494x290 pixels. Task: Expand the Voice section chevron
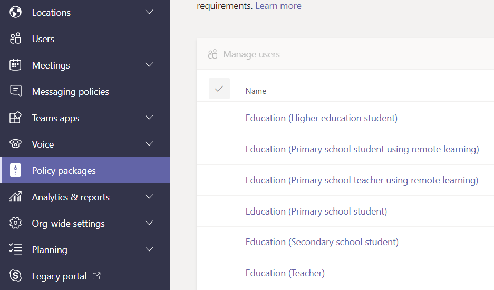point(149,144)
